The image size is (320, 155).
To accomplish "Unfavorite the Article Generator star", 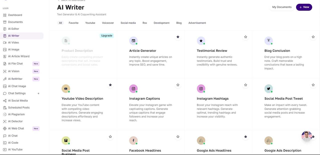I will (x=178, y=37).
